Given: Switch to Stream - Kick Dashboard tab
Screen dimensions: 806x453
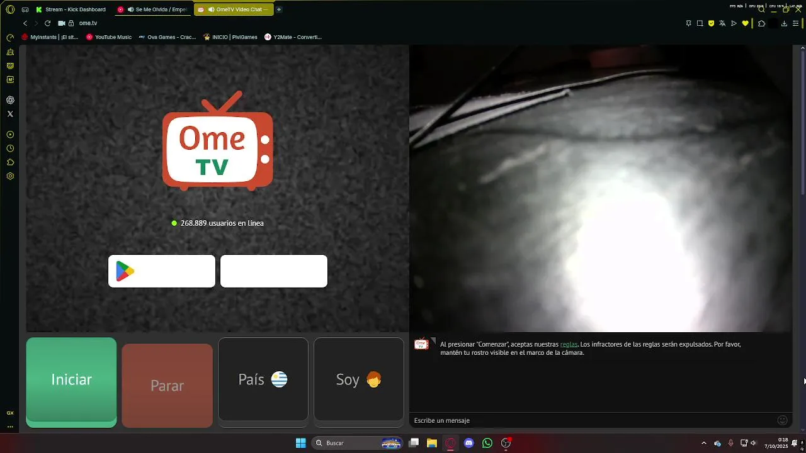Looking at the screenshot, I should coord(71,9).
